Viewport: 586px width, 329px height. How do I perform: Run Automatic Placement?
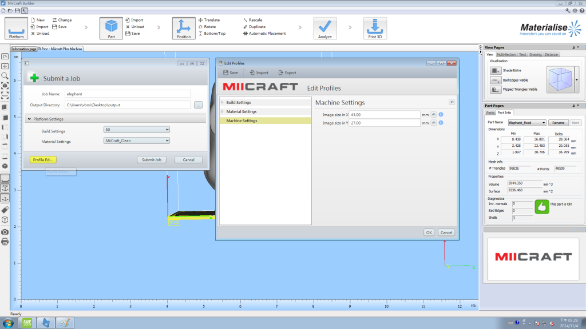[x=264, y=34]
